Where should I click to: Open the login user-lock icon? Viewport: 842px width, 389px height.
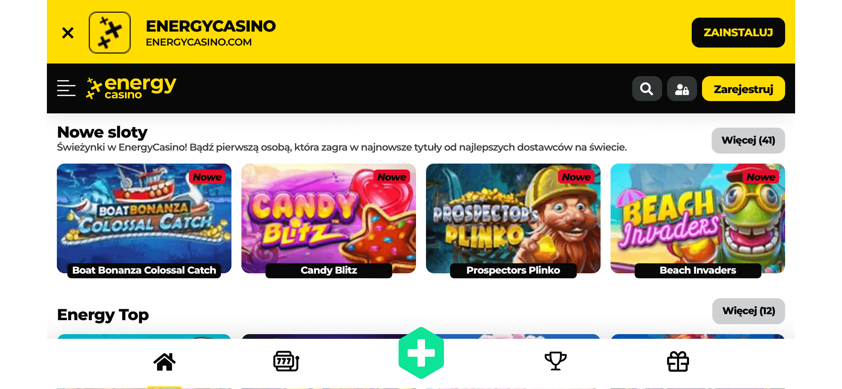pos(682,89)
